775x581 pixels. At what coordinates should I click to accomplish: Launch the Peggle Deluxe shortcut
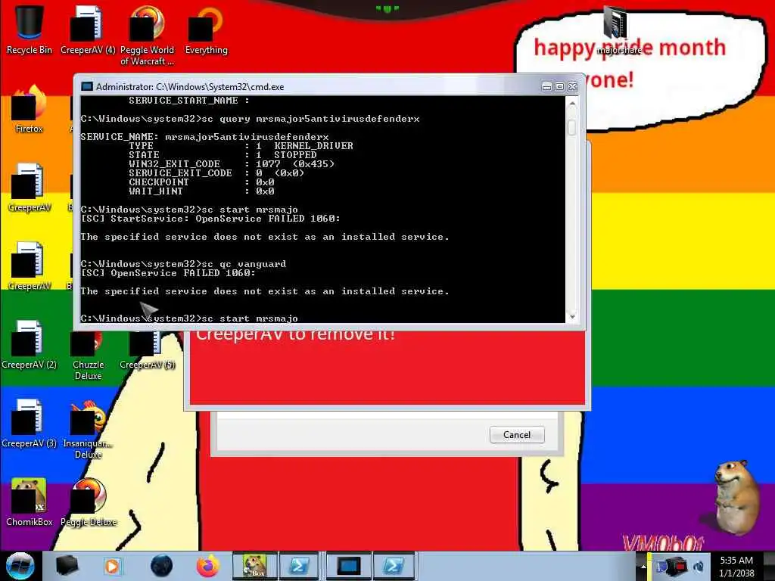88,502
